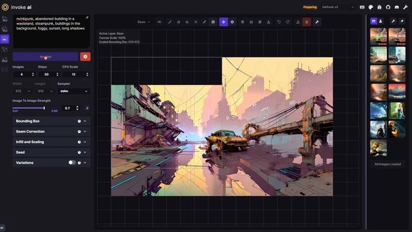The width and height of the screenshot is (412, 232).
Task: Open the Width dropdown
Action: point(23,92)
